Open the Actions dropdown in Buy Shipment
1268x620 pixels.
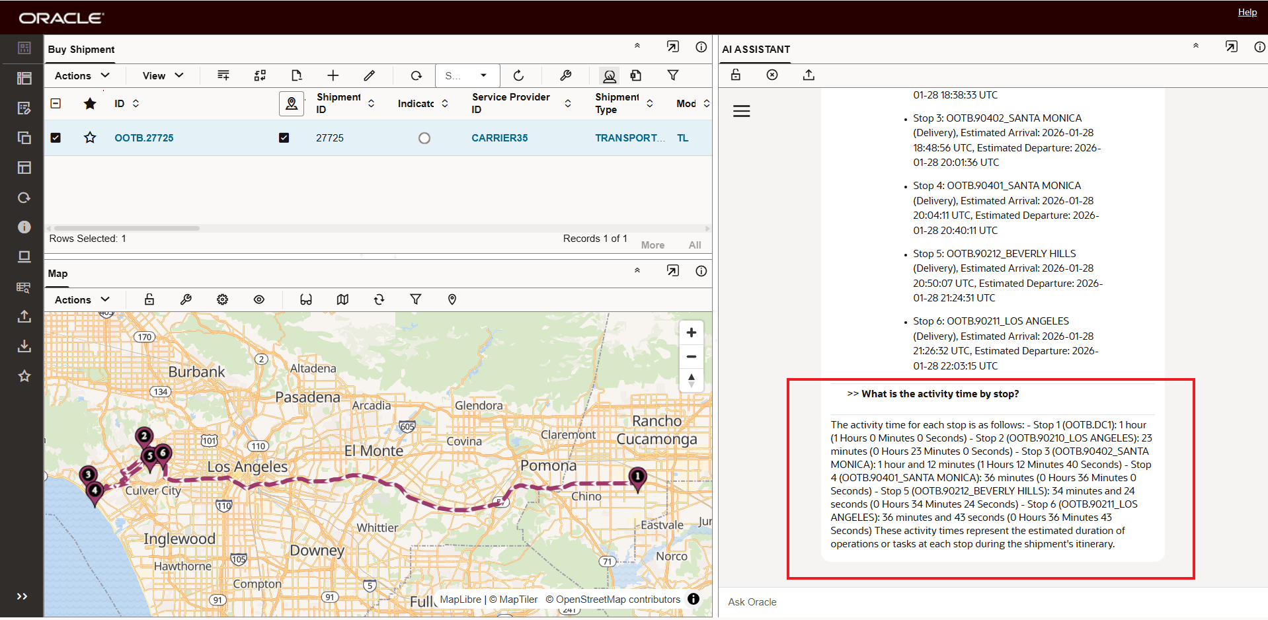[x=82, y=75]
